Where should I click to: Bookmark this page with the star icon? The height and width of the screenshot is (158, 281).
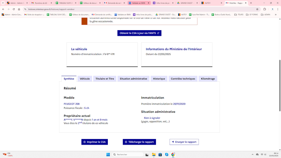click(257, 9)
